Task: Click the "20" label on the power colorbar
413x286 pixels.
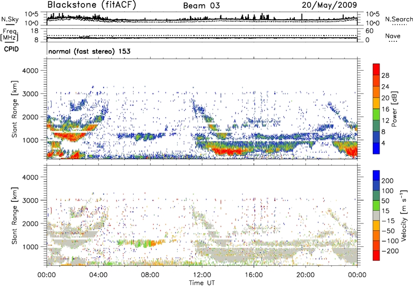Action: point(385,98)
